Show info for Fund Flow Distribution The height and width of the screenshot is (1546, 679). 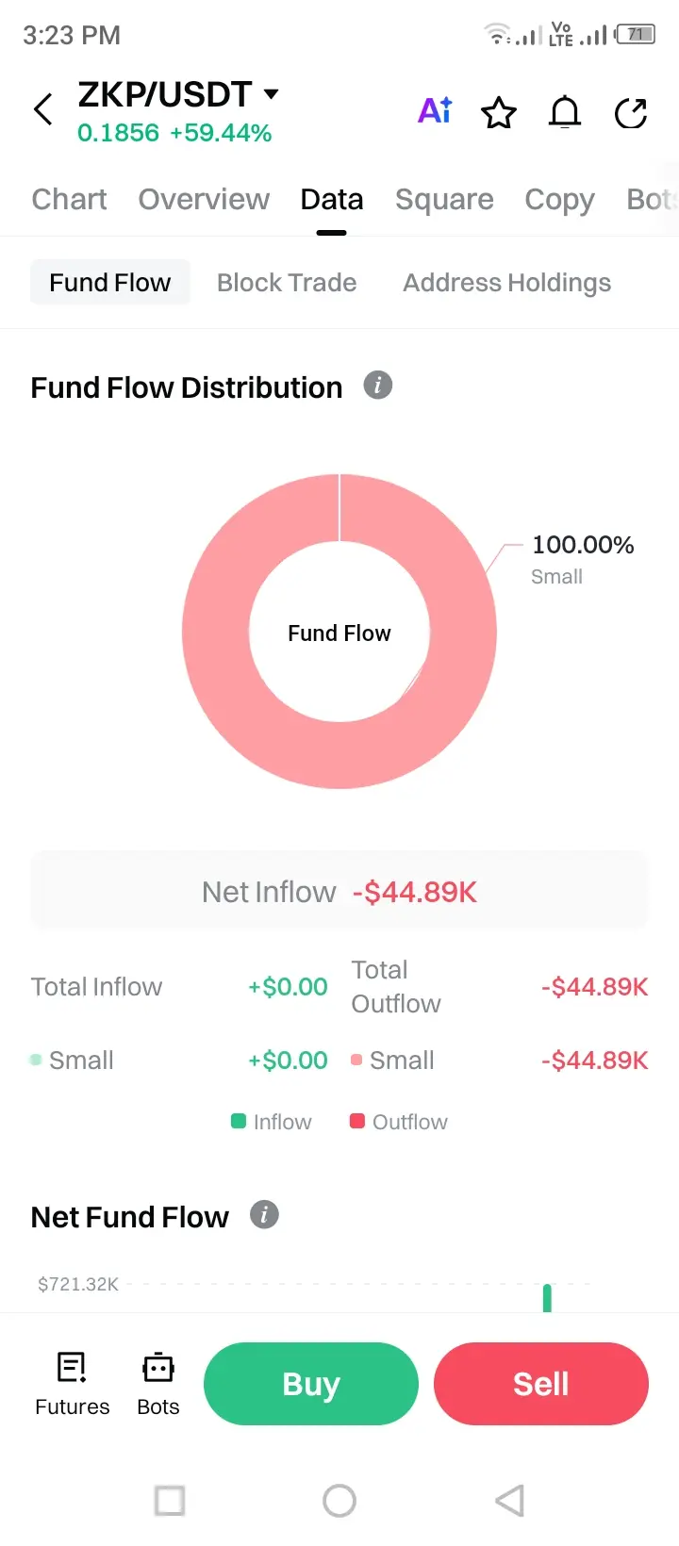pos(378,386)
